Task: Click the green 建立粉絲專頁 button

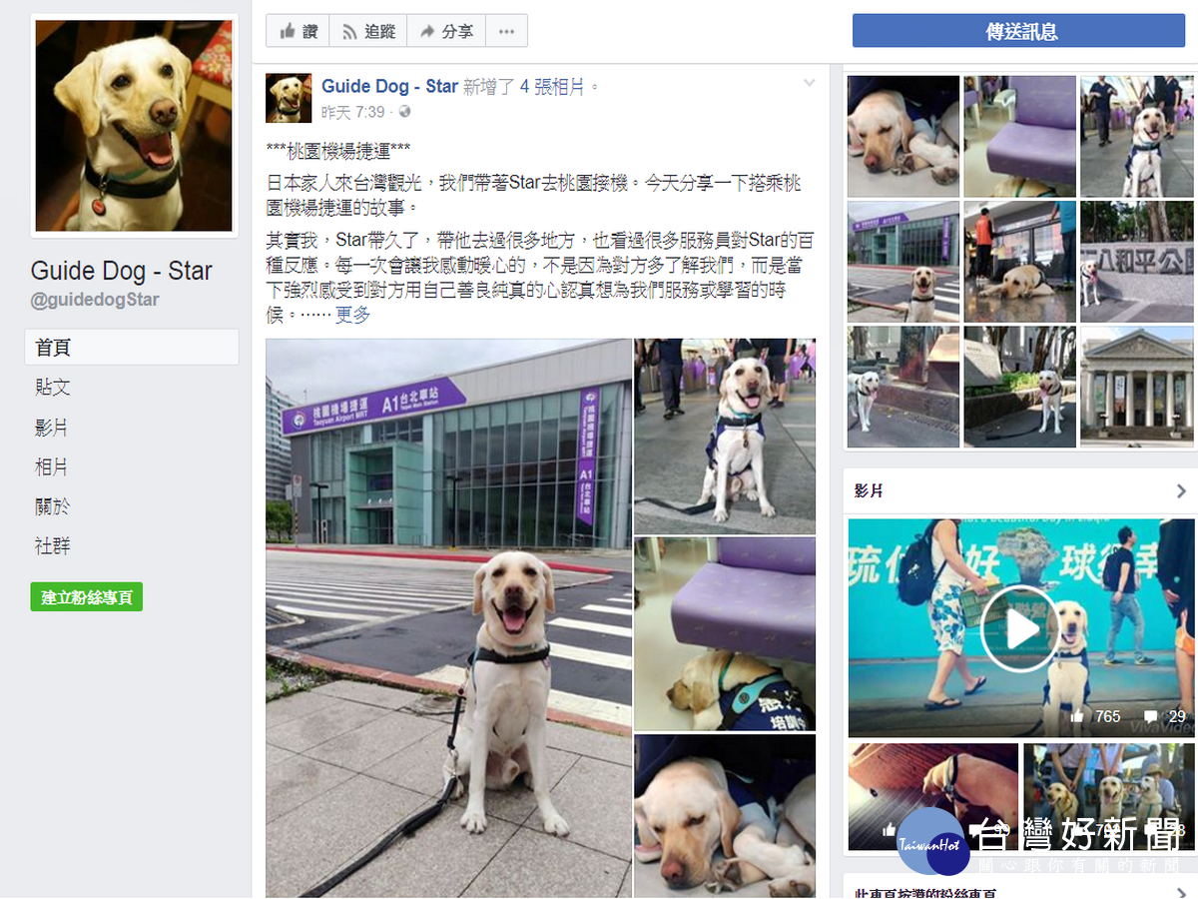Action: pyautogui.click(x=87, y=597)
